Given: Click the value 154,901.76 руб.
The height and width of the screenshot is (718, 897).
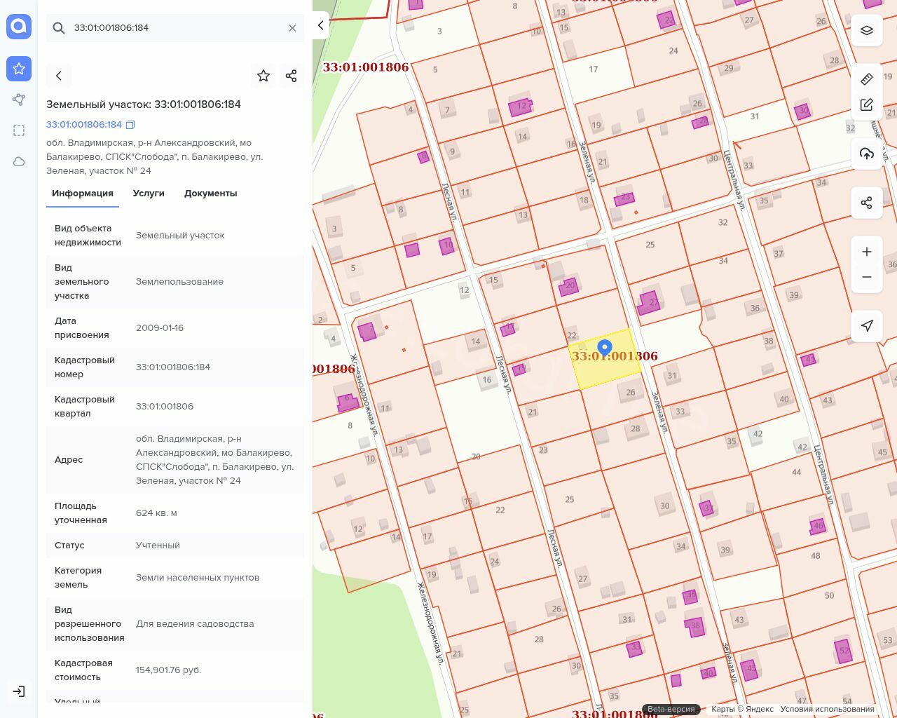Looking at the screenshot, I should (168, 670).
